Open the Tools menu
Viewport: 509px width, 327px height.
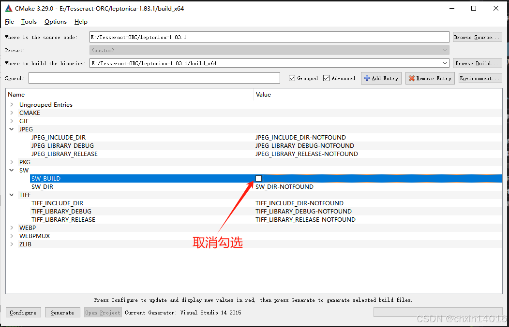pyautogui.click(x=29, y=22)
